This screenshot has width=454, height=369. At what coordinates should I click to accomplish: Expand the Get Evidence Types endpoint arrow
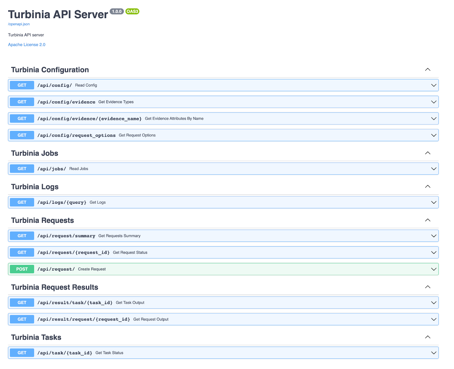point(434,102)
